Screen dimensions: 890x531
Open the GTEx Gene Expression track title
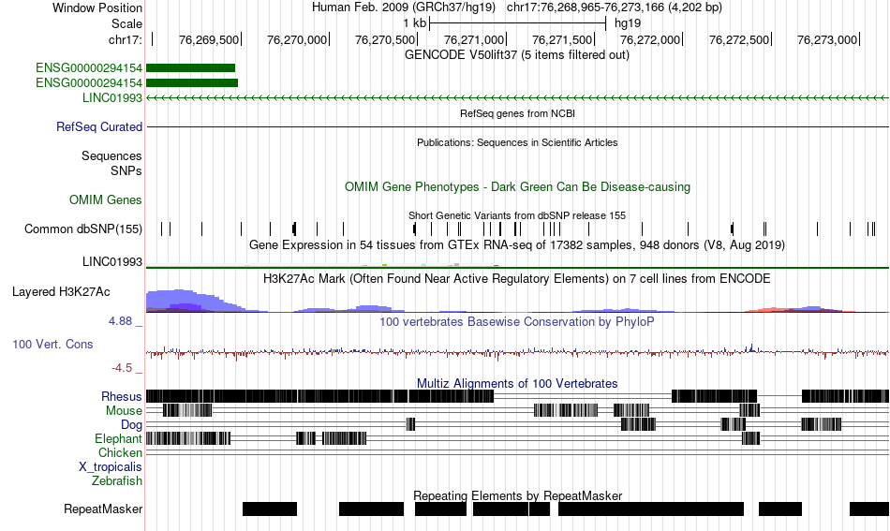click(x=517, y=245)
